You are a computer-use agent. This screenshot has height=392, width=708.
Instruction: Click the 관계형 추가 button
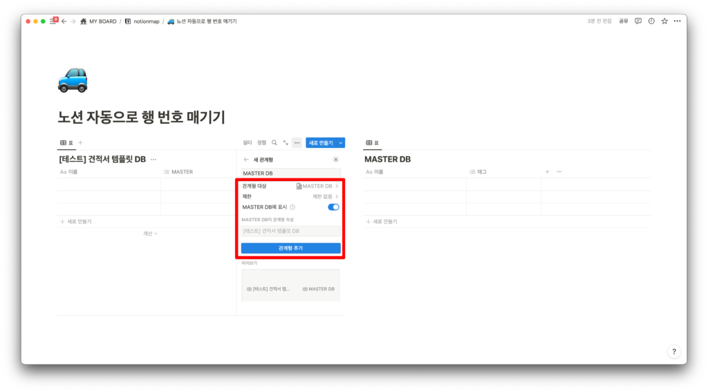[x=290, y=248]
